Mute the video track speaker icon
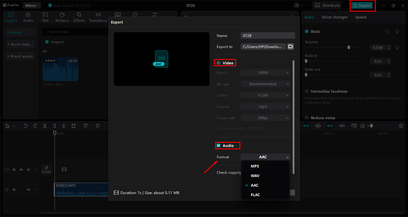 tap(28, 170)
